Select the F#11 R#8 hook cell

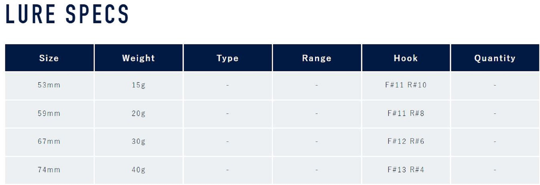coord(406,114)
